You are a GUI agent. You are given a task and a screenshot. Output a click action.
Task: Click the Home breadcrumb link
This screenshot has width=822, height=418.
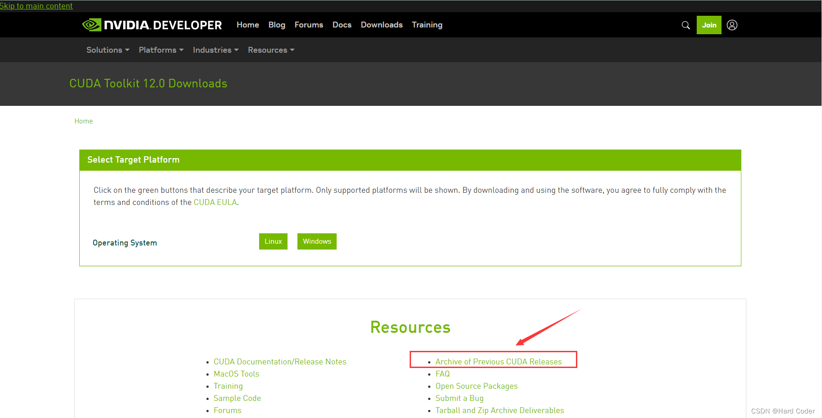83,121
